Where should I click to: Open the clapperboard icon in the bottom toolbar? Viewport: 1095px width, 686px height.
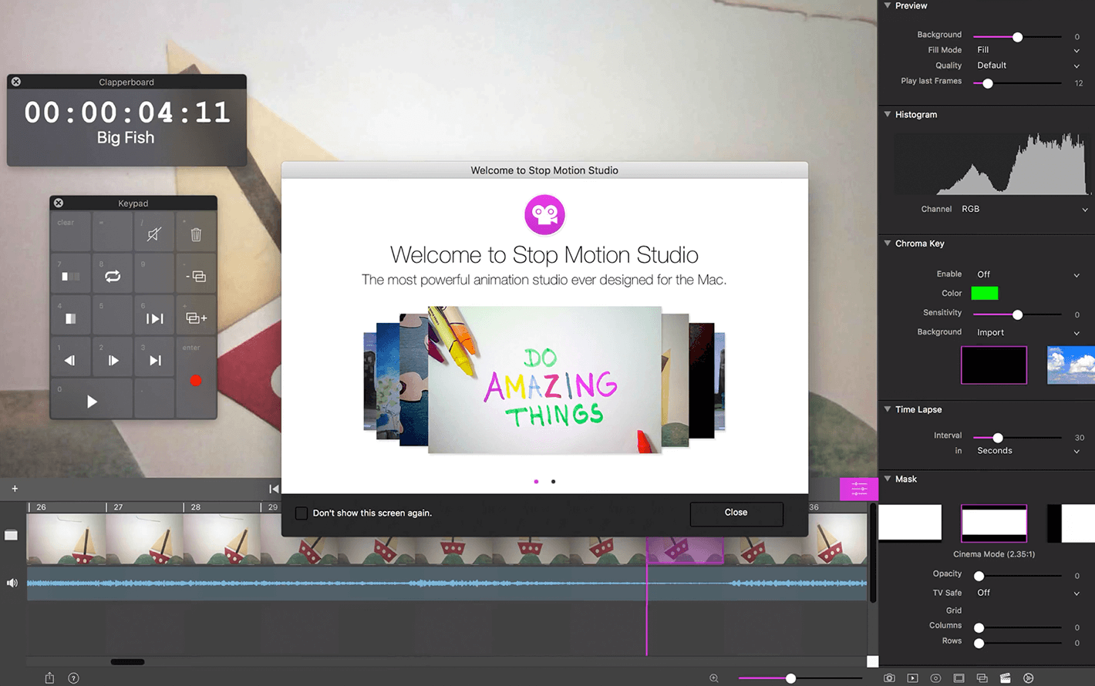[x=1005, y=678]
